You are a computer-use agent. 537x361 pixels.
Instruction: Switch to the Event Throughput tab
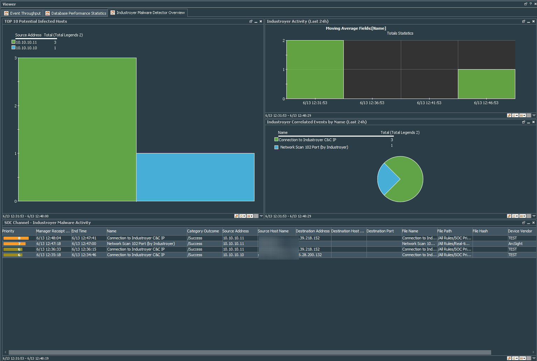coord(22,13)
